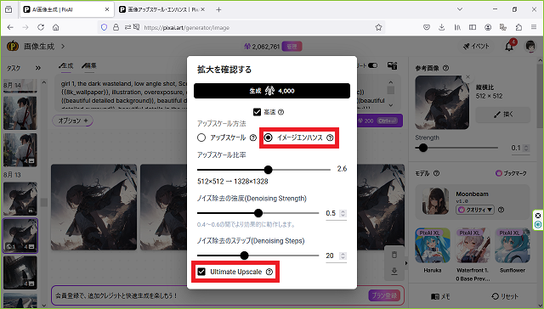This screenshot has width=544, height=309.
Task: Open the browser hamburger menu
Action: [534, 27]
